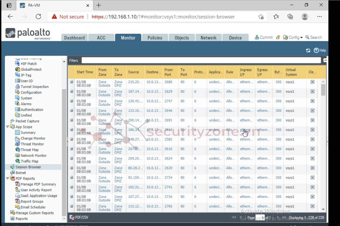This screenshot has height=226, width=340.
Task: Open Packet Capture in the sidebar
Action: click(x=27, y=121)
